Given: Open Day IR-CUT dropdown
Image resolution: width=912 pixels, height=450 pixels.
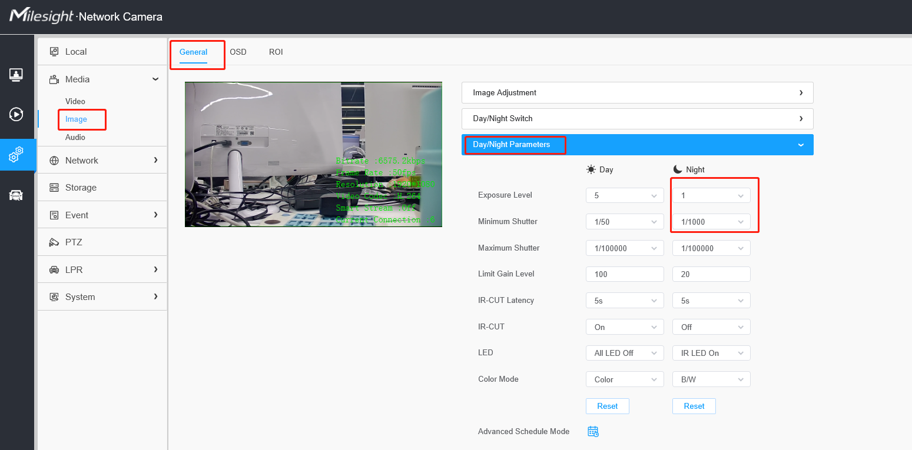Looking at the screenshot, I should [625, 327].
